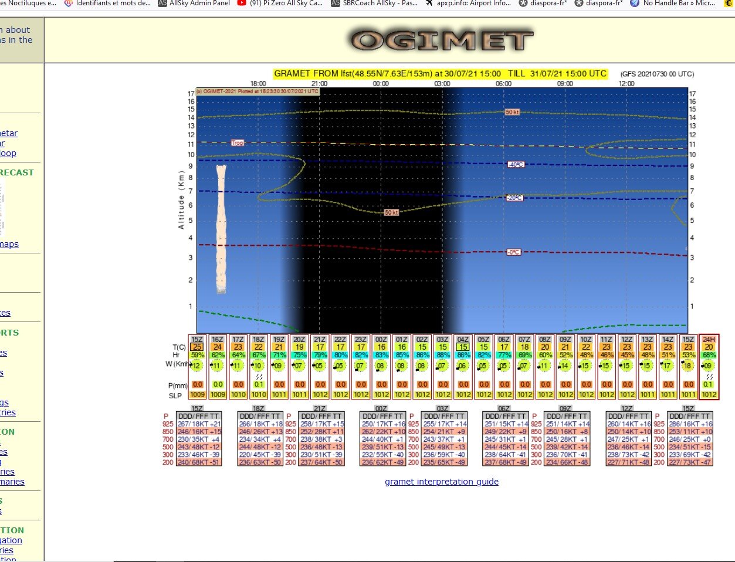Click the T(C) row label

click(x=179, y=347)
